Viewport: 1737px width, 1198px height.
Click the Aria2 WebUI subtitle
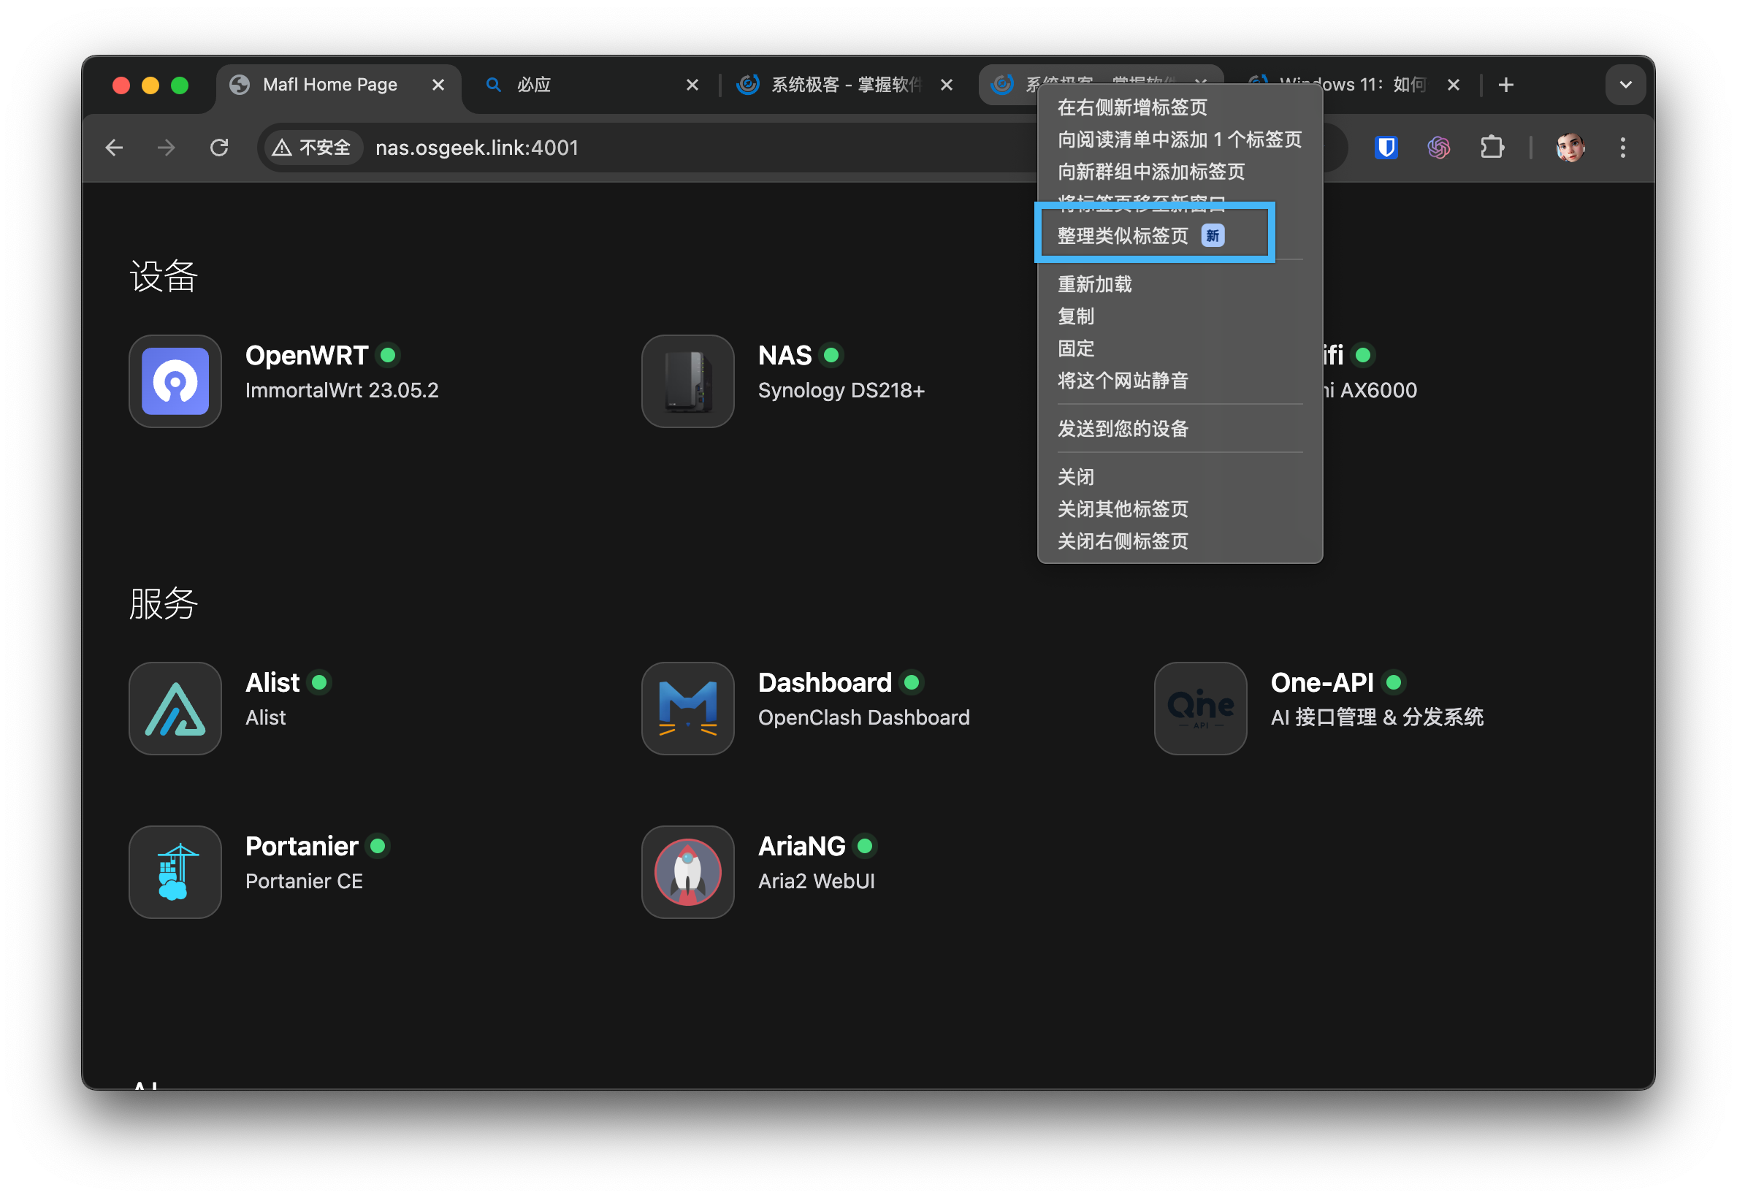[817, 881]
